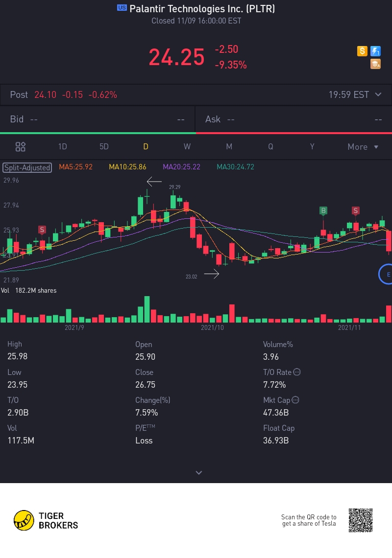This screenshot has width=392, height=558.
Task: Tap the S sell marker near 2021/11
Action: pyautogui.click(x=355, y=210)
